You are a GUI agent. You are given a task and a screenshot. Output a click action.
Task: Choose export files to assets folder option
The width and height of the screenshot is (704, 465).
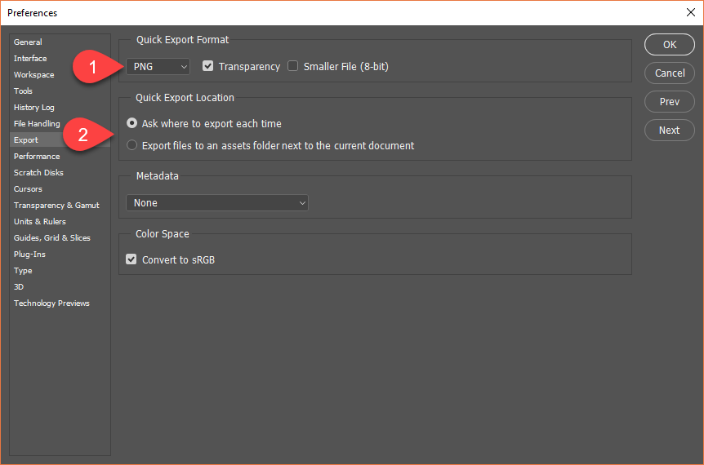(x=131, y=145)
